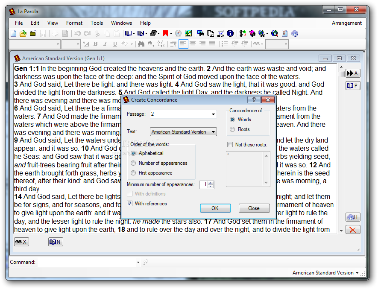Open the Format menu
The image size is (378, 289).
pos(74,23)
